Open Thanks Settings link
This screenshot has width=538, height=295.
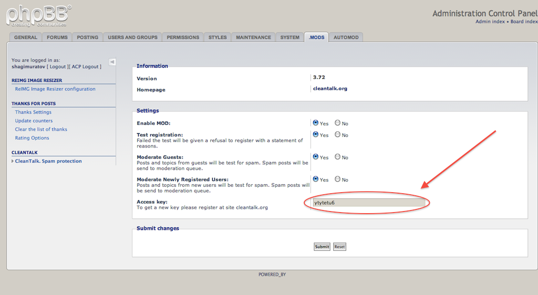33,112
